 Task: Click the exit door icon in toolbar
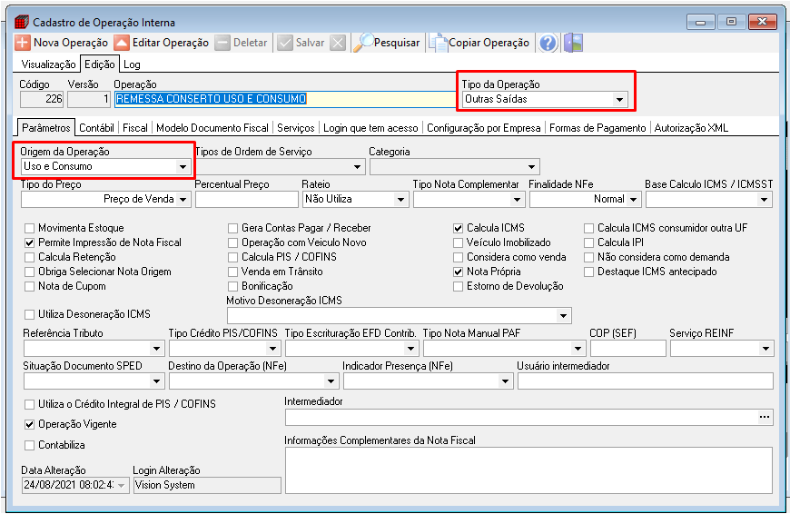point(573,43)
